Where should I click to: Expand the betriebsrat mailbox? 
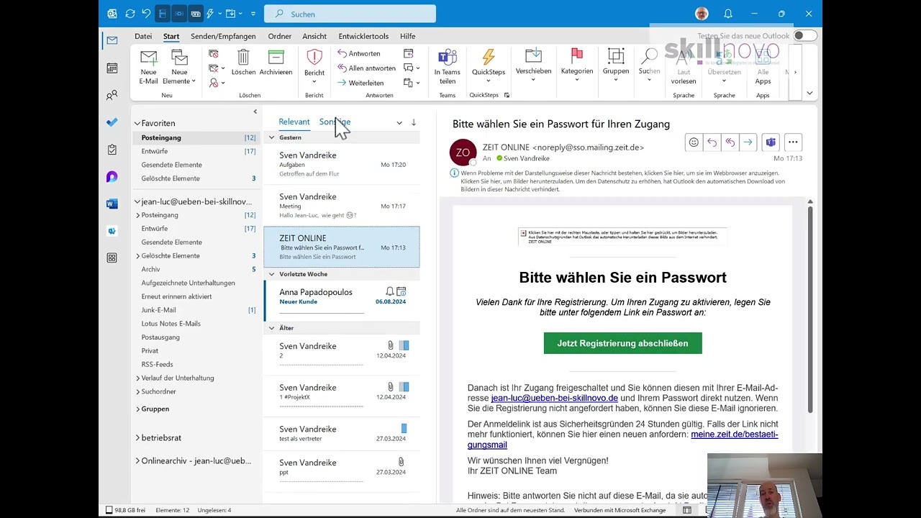tap(137, 437)
